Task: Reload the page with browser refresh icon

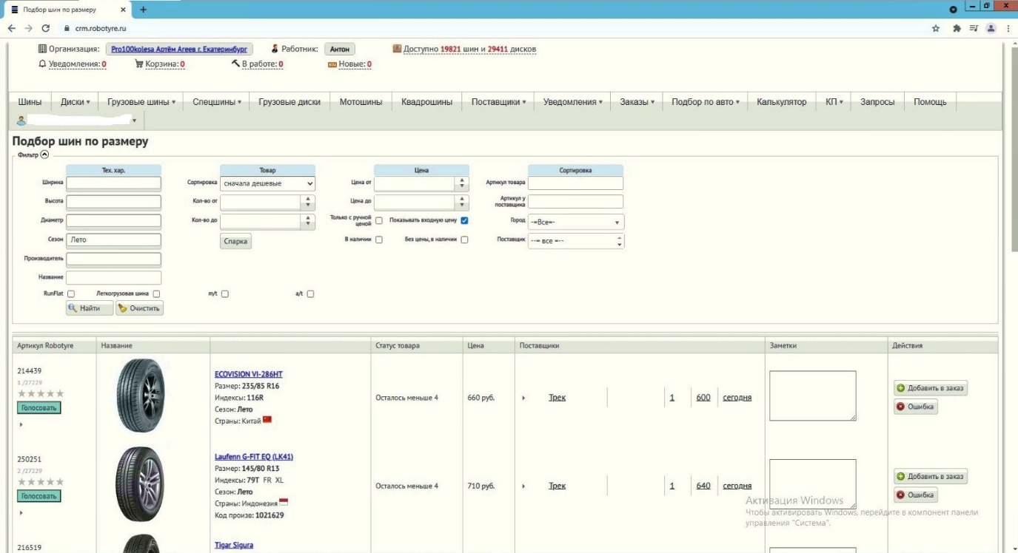Action: 47,28
